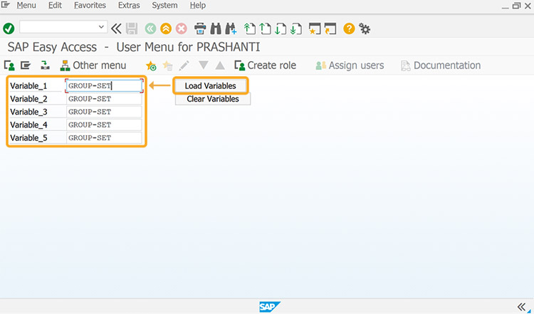This screenshot has height=314, width=534.
Task: Expand status bar with double chevron
Action: click(521, 306)
